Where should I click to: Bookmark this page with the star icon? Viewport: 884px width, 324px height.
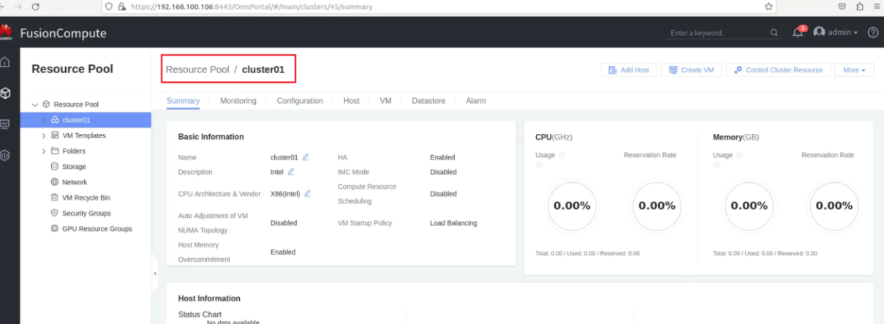tap(768, 7)
